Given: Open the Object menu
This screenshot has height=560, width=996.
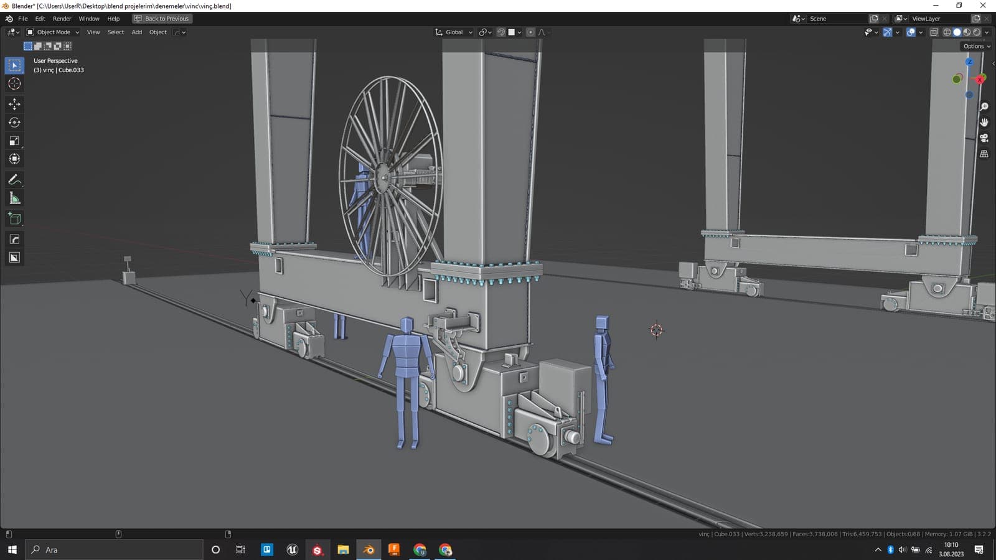Looking at the screenshot, I should coord(157,32).
